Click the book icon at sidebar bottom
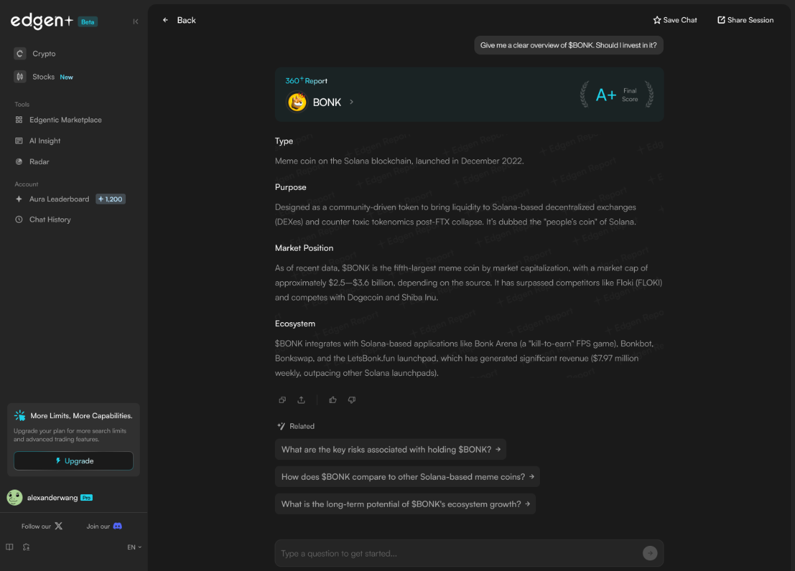Viewport: 795px width, 571px height. 9,547
